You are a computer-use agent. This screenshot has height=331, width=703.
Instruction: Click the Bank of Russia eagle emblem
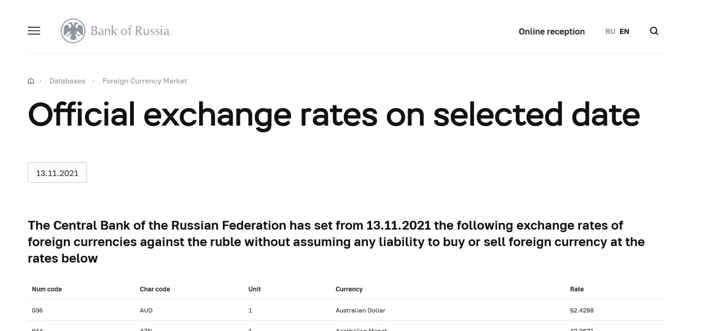click(73, 31)
